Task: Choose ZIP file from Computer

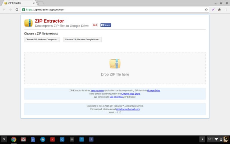Action: pos(42,40)
